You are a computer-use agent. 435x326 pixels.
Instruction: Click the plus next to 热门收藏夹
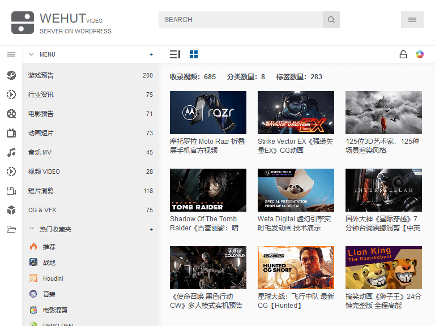151,230
